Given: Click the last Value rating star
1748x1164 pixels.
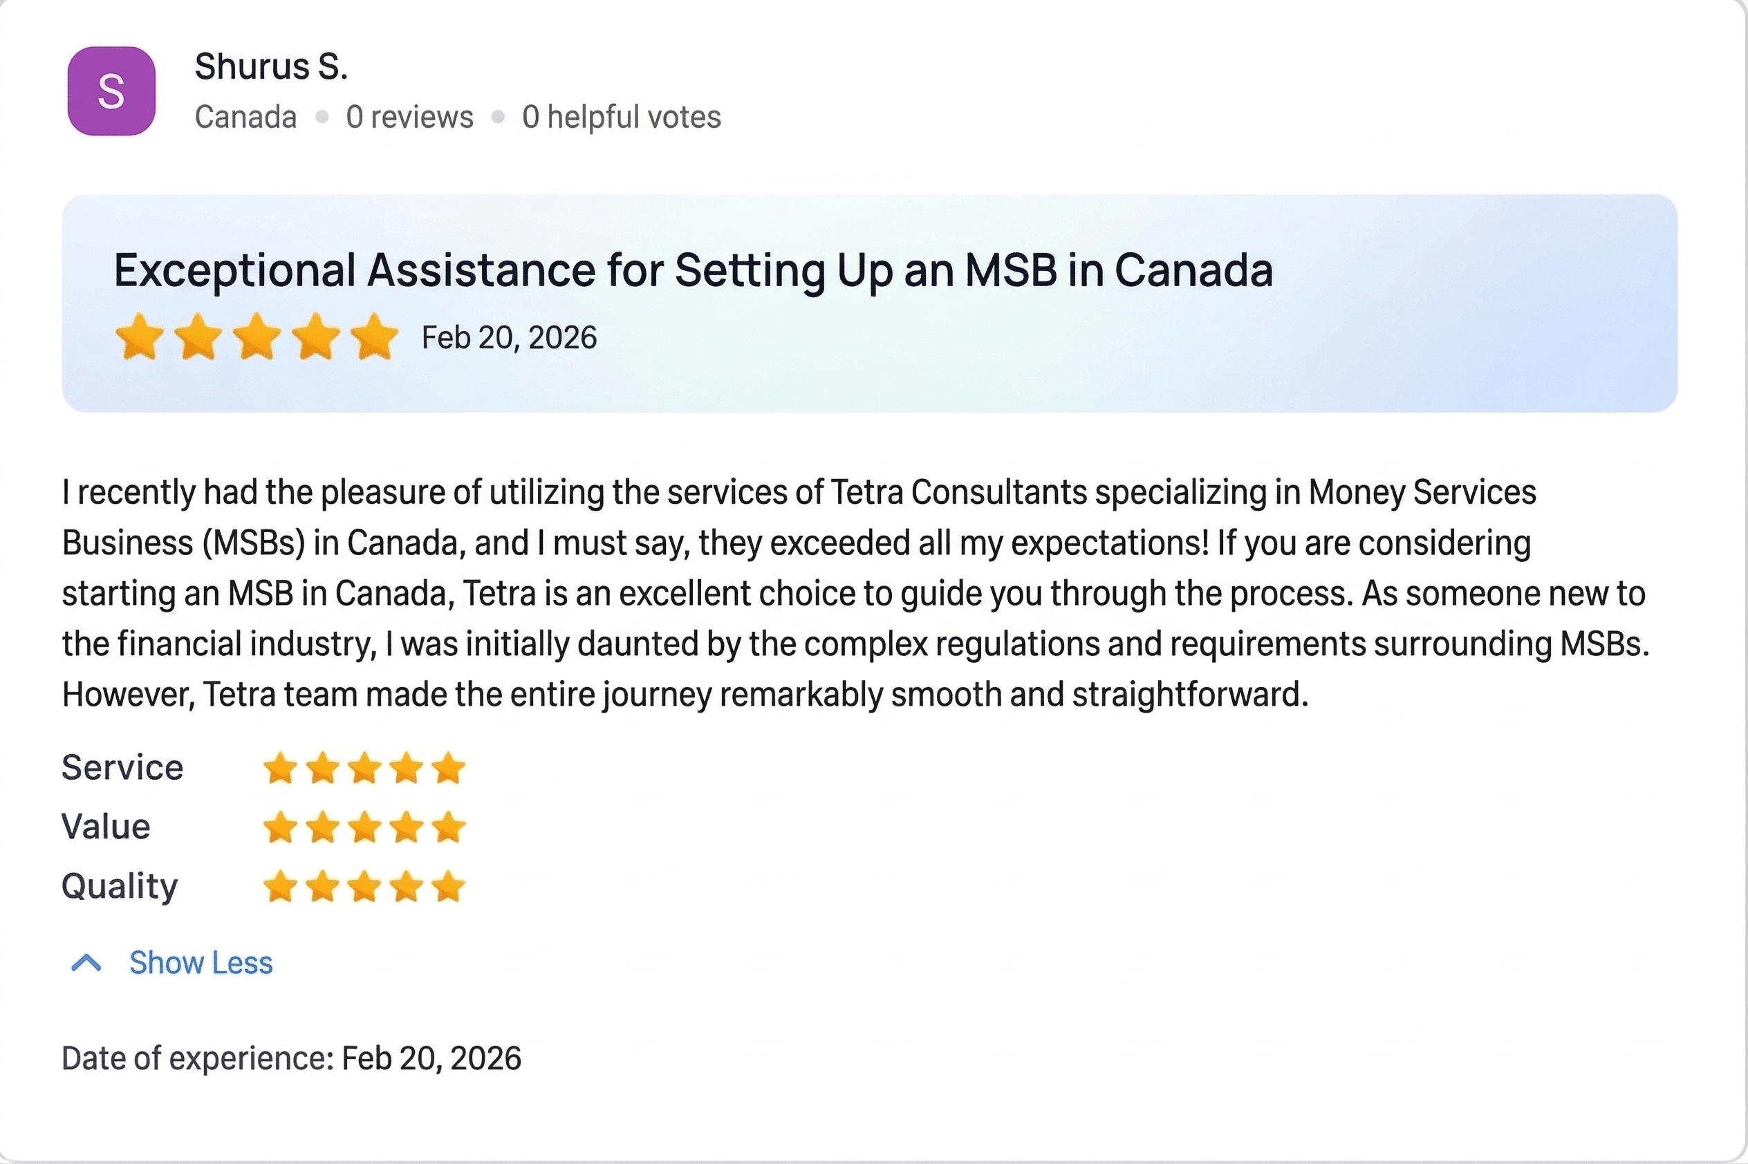Looking at the screenshot, I should click(449, 827).
